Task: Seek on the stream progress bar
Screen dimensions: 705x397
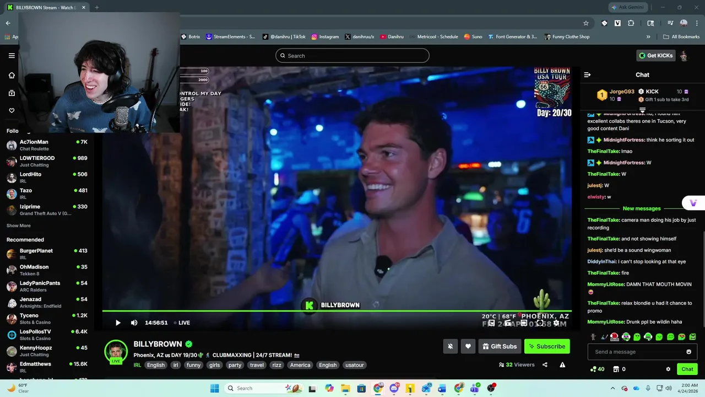Action: pyautogui.click(x=337, y=311)
